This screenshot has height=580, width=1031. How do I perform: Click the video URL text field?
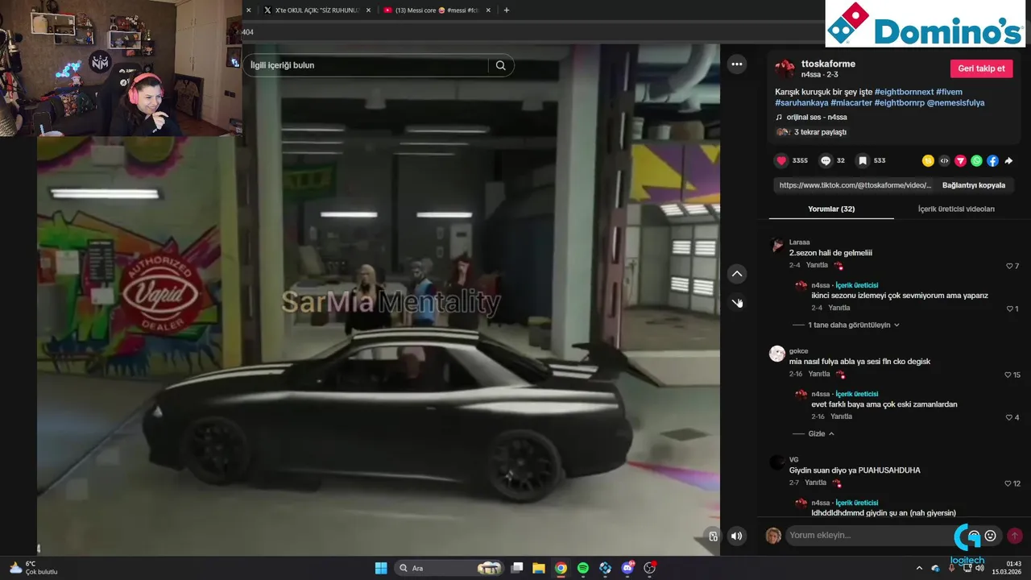click(854, 185)
